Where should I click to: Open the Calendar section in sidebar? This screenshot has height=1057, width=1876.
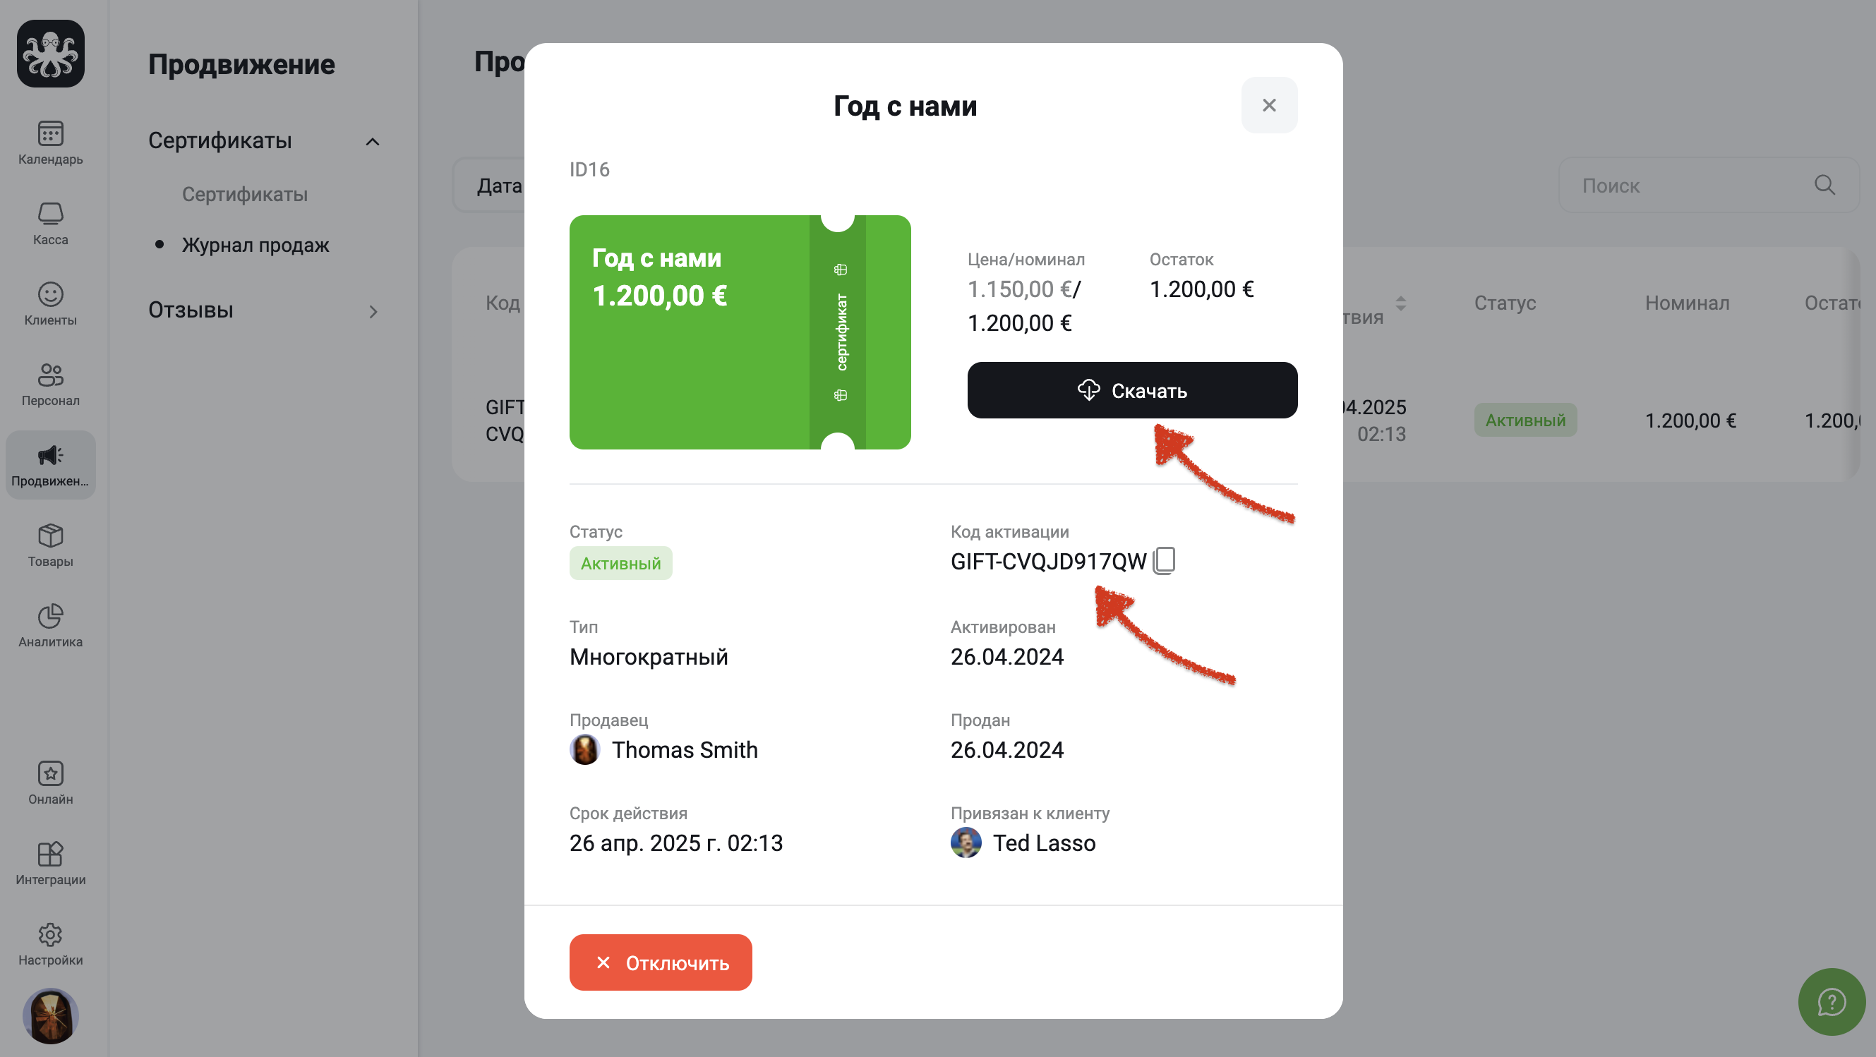tap(50, 143)
